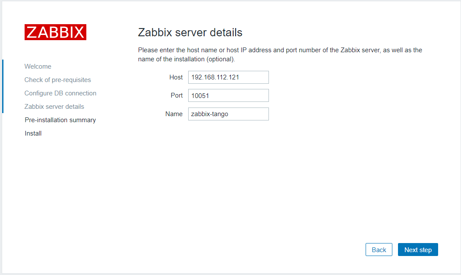Jump to Pre-installation summary step
The height and width of the screenshot is (275, 461).
tap(60, 120)
